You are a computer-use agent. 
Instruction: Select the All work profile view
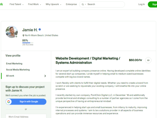(10, 76)
